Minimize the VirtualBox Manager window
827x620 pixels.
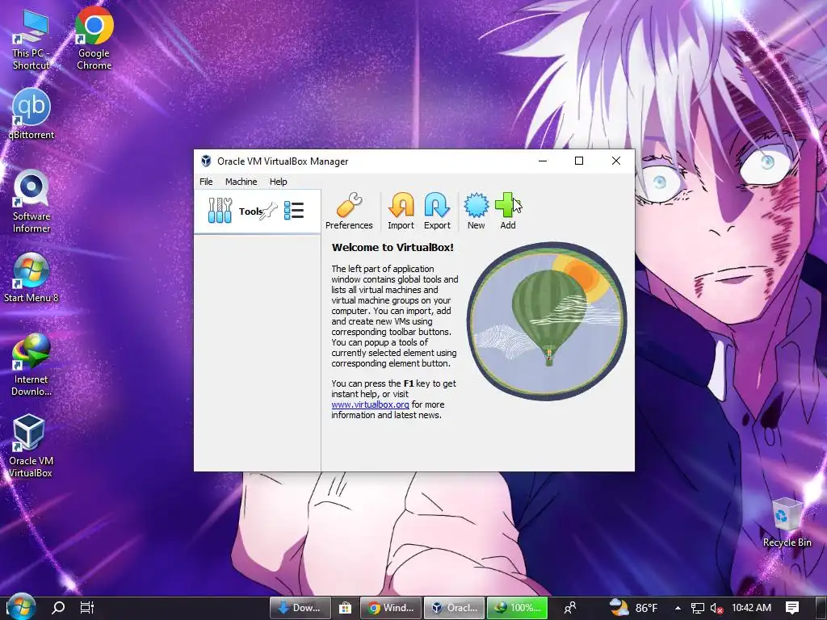tap(543, 161)
